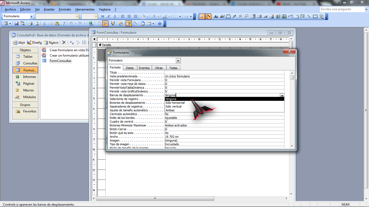The height and width of the screenshot is (207, 369).
Task: Open the font size dropdown
Action: tap(96, 16)
